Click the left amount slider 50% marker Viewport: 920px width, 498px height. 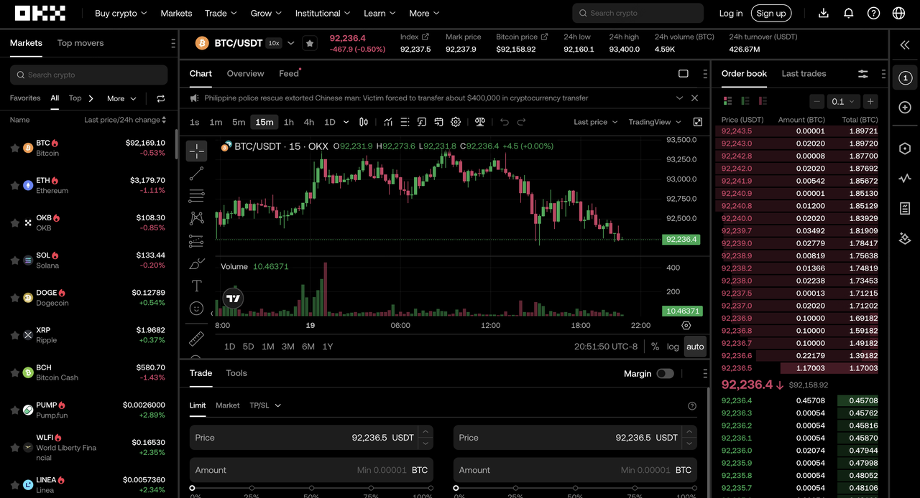click(x=311, y=489)
